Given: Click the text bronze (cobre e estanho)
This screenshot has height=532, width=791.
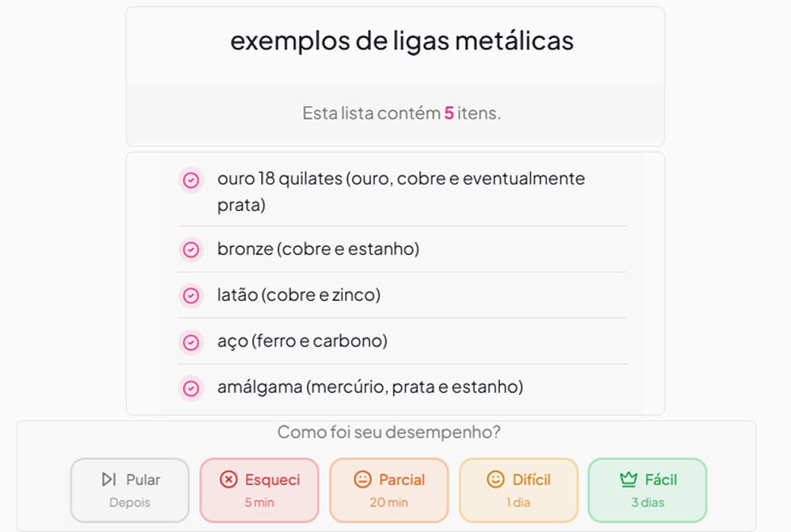Looking at the screenshot, I should 318,249.
